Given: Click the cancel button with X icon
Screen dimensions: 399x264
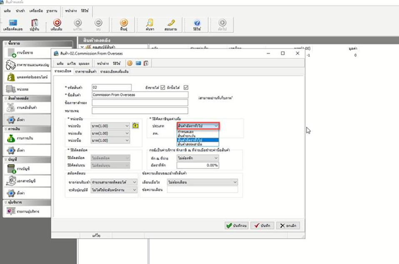Looking at the screenshot, I should click(288, 225).
